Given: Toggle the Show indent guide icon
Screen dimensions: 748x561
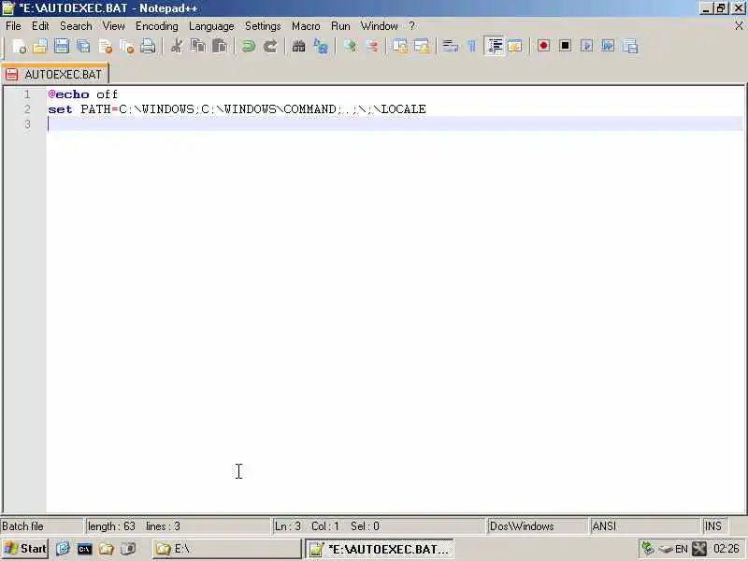Looking at the screenshot, I should (x=494, y=46).
